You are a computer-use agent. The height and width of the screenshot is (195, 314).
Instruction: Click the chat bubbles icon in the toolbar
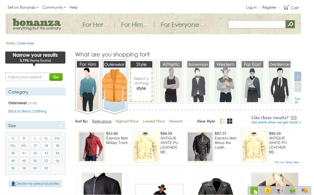(x=304, y=191)
